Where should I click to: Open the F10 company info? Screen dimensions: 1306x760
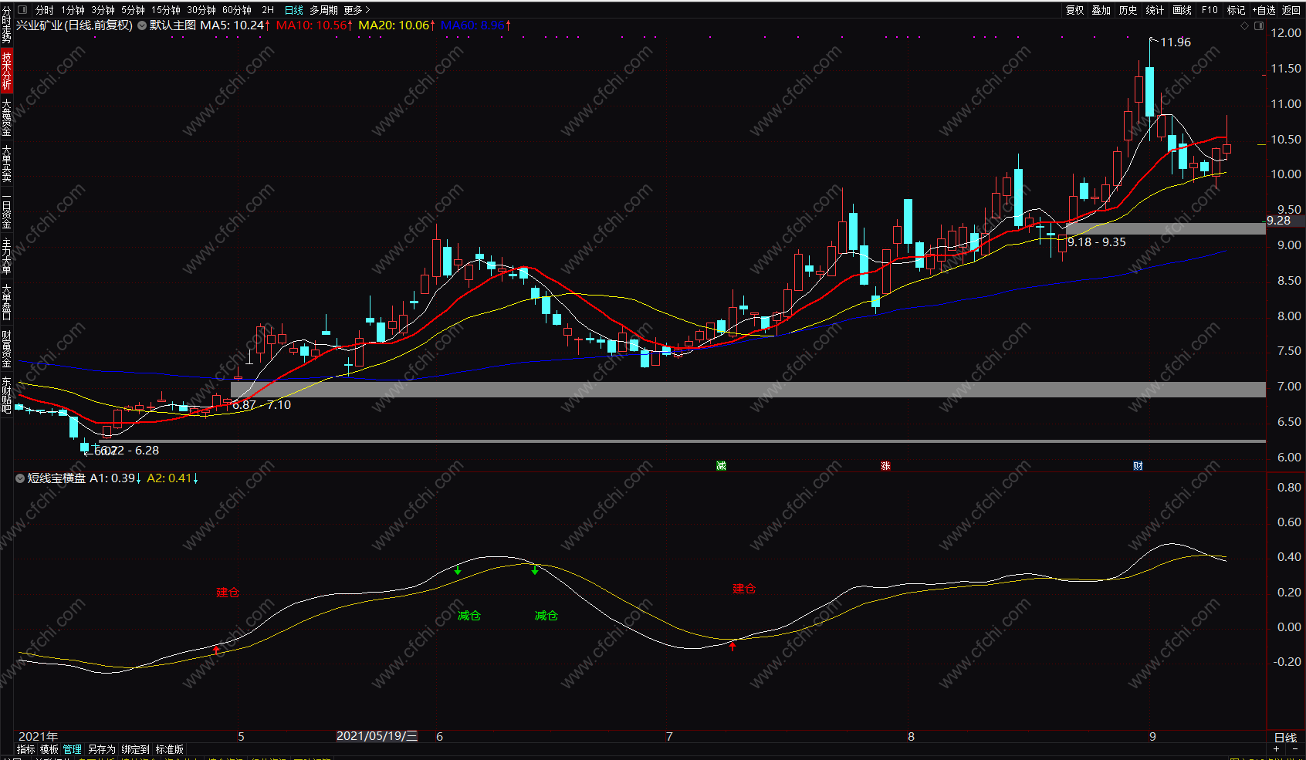click(x=1210, y=10)
